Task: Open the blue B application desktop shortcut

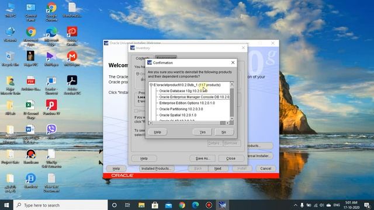Action: pos(31,181)
